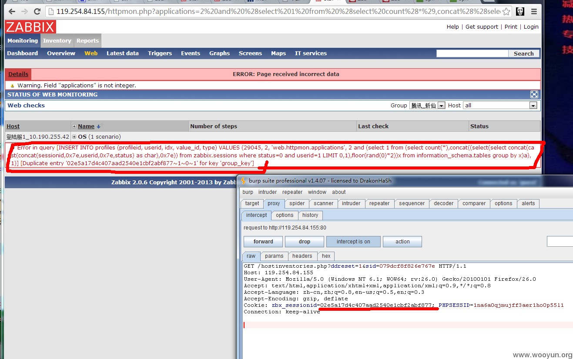Screen dimensions: 573x359
Task: Open the Reports tab
Action: click(x=87, y=41)
